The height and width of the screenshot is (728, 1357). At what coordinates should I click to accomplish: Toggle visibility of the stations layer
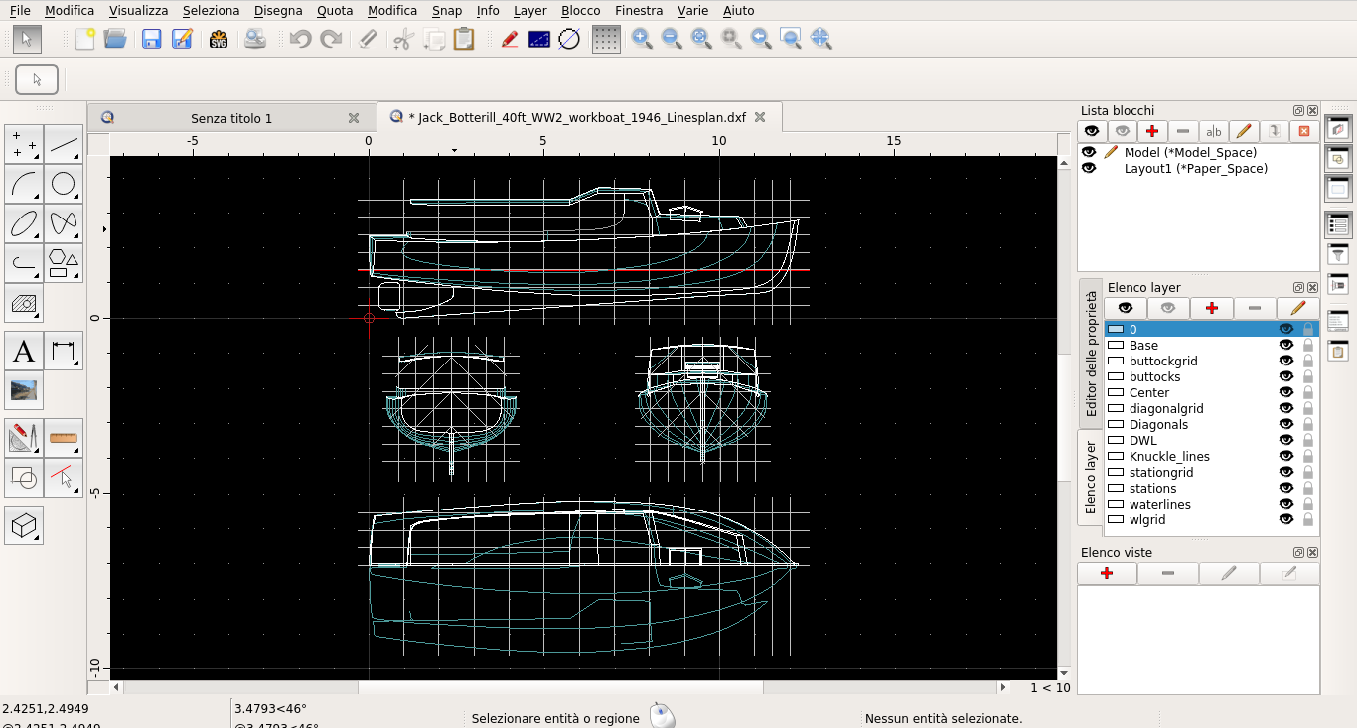(1286, 488)
